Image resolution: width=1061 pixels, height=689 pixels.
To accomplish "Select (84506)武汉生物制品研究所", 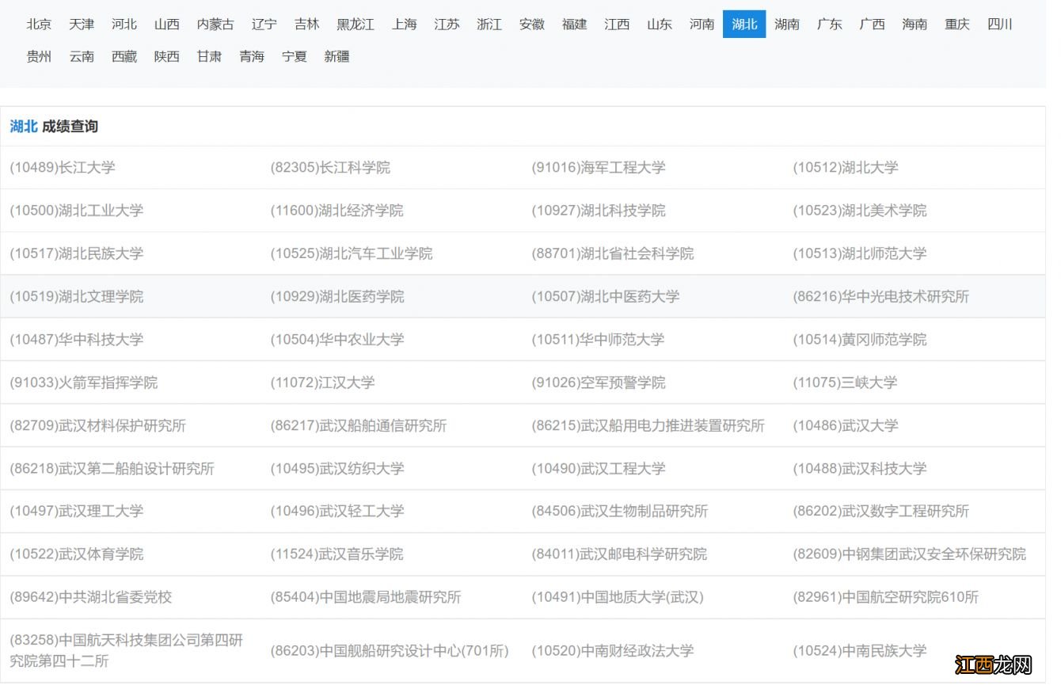I will coord(620,511).
